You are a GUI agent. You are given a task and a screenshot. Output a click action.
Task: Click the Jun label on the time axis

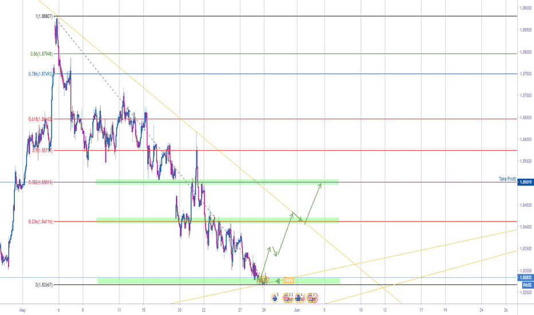coord(297,310)
